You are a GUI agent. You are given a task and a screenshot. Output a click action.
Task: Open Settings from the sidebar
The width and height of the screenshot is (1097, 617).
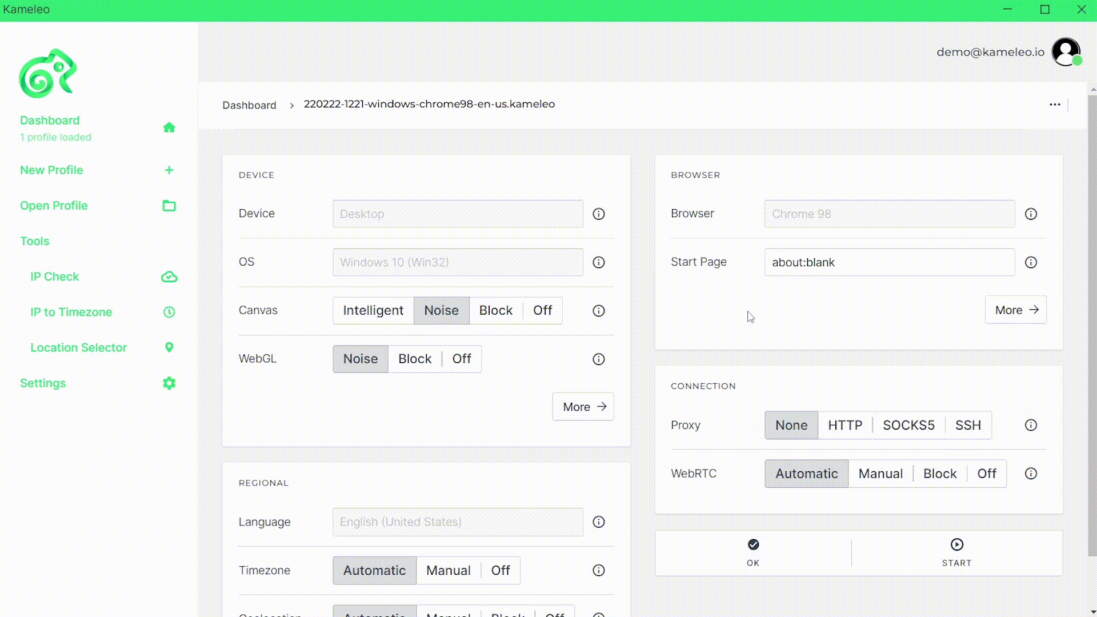pyautogui.click(x=43, y=383)
